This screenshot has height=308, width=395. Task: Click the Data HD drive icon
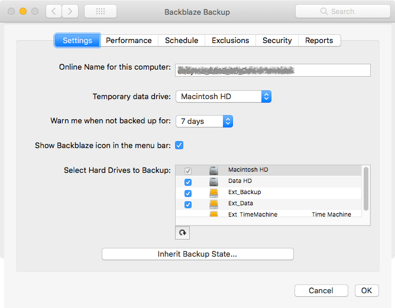213,181
